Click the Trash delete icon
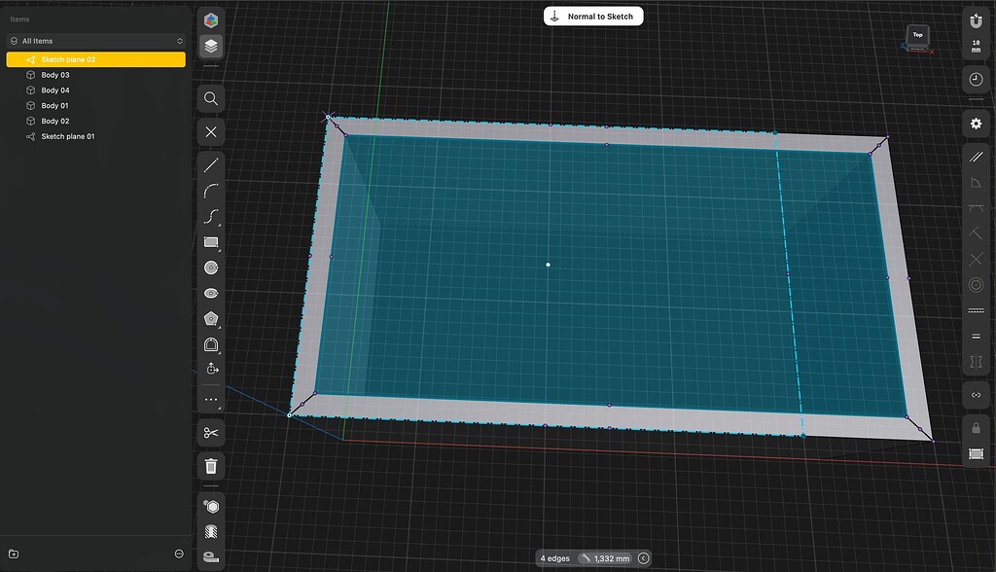 [x=211, y=466]
